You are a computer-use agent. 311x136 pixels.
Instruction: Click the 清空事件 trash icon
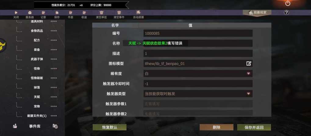[x=119, y=12]
